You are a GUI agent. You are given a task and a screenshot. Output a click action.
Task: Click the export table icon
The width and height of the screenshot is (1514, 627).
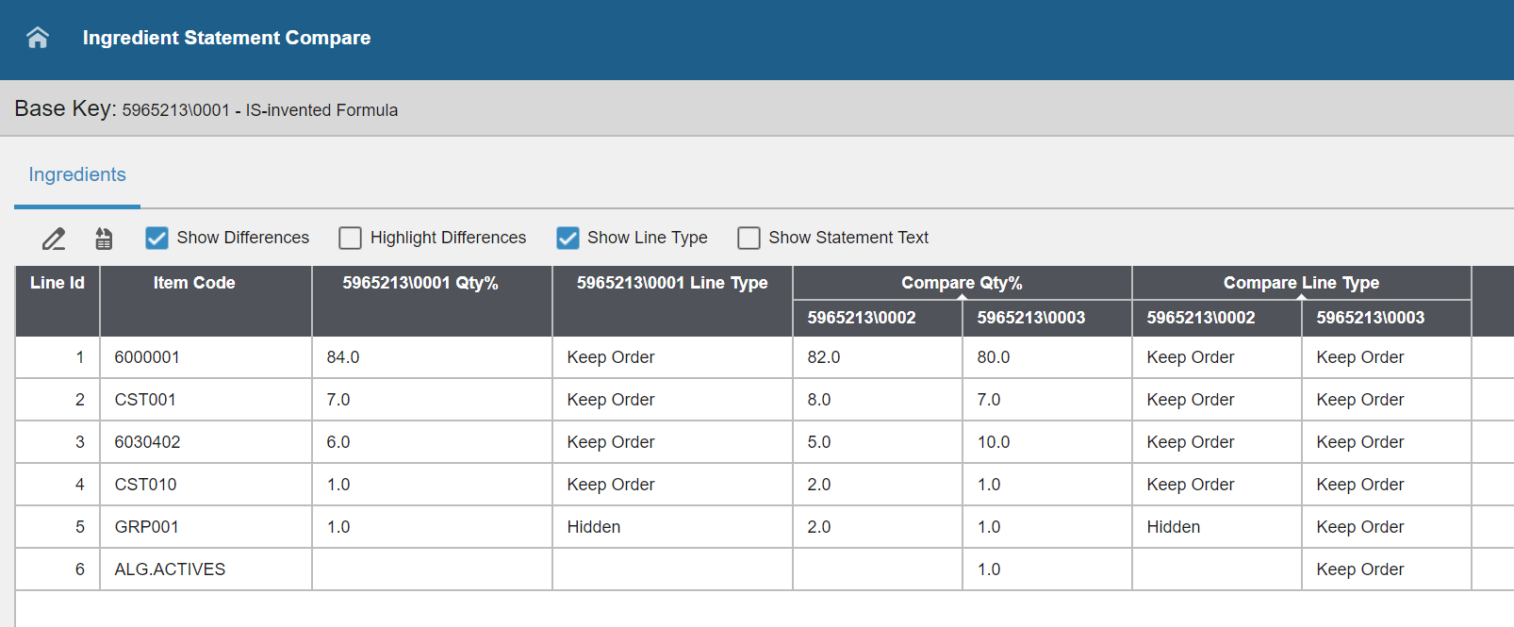pyautogui.click(x=104, y=239)
